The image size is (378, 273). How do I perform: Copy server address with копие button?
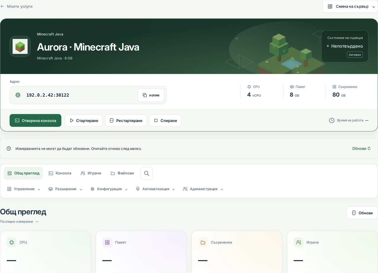(x=151, y=95)
